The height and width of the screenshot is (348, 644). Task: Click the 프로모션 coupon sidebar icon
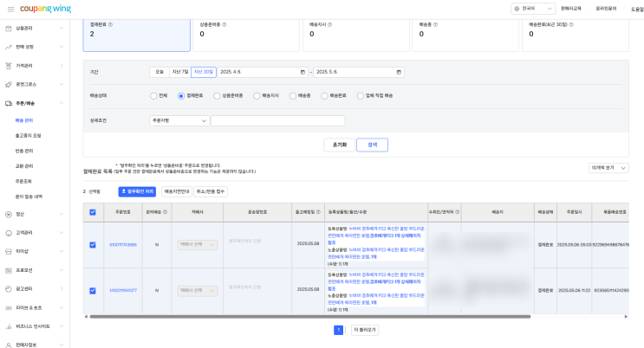tap(8, 270)
